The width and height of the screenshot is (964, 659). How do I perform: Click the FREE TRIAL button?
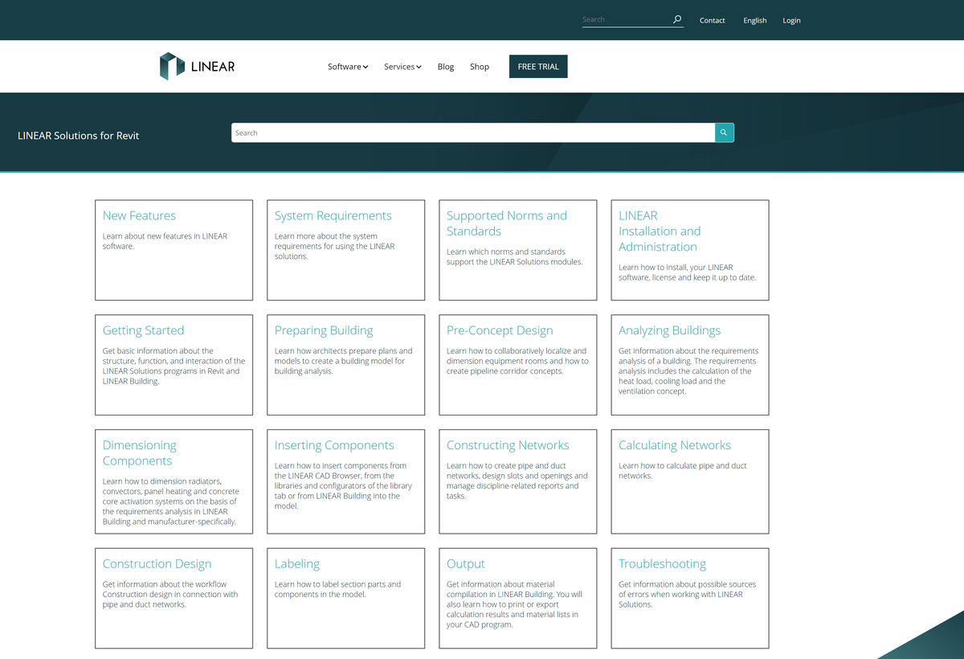tap(538, 67)
